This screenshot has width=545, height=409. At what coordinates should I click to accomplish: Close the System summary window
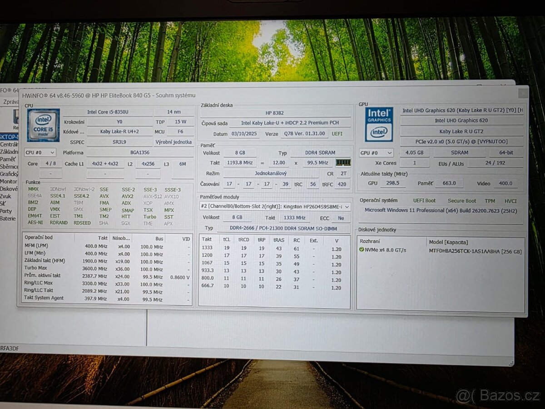pos(523,93)
